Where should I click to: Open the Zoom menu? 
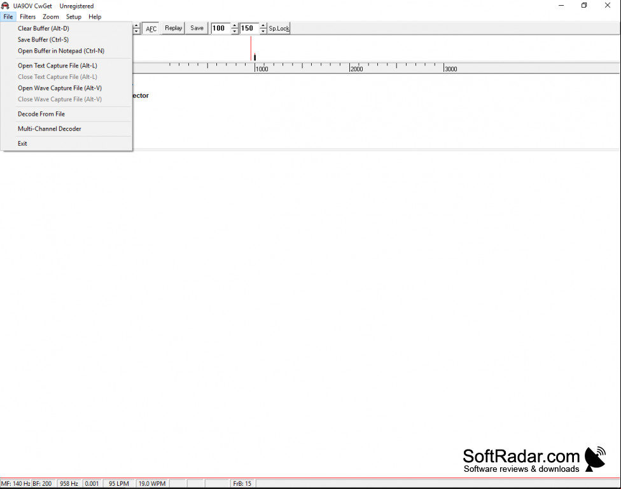[51, 17]
